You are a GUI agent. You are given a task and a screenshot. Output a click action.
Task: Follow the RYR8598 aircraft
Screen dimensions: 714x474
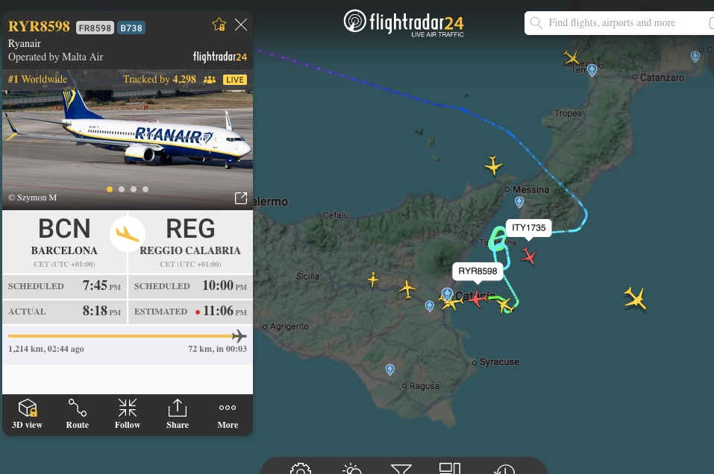(x=128, y=414)
